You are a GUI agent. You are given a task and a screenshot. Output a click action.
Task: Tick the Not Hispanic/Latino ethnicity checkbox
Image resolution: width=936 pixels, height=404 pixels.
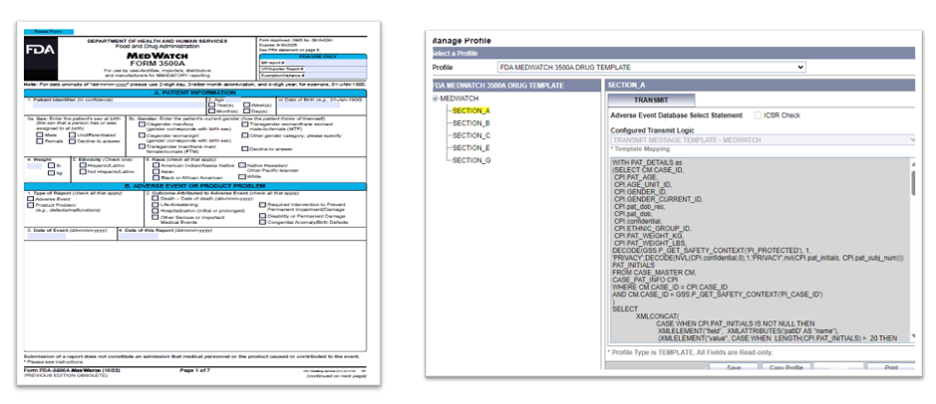(x=83, y=171)
